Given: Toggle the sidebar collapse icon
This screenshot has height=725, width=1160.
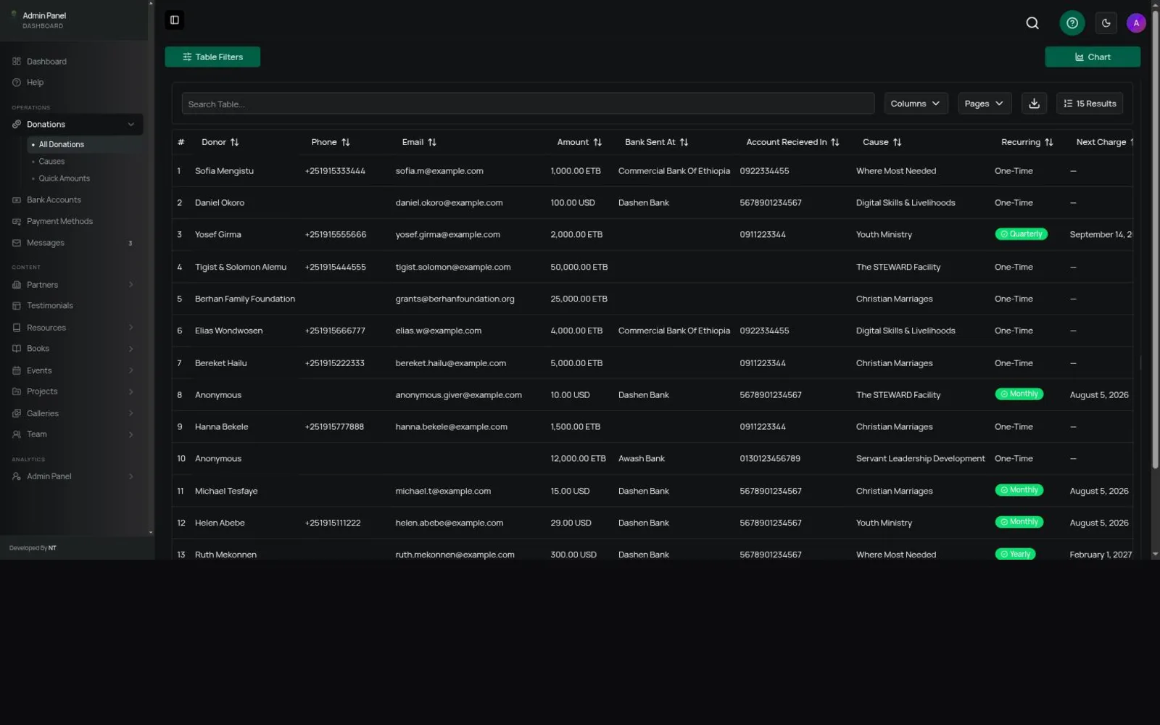Looking at the screenshot, I should (175, 20).
